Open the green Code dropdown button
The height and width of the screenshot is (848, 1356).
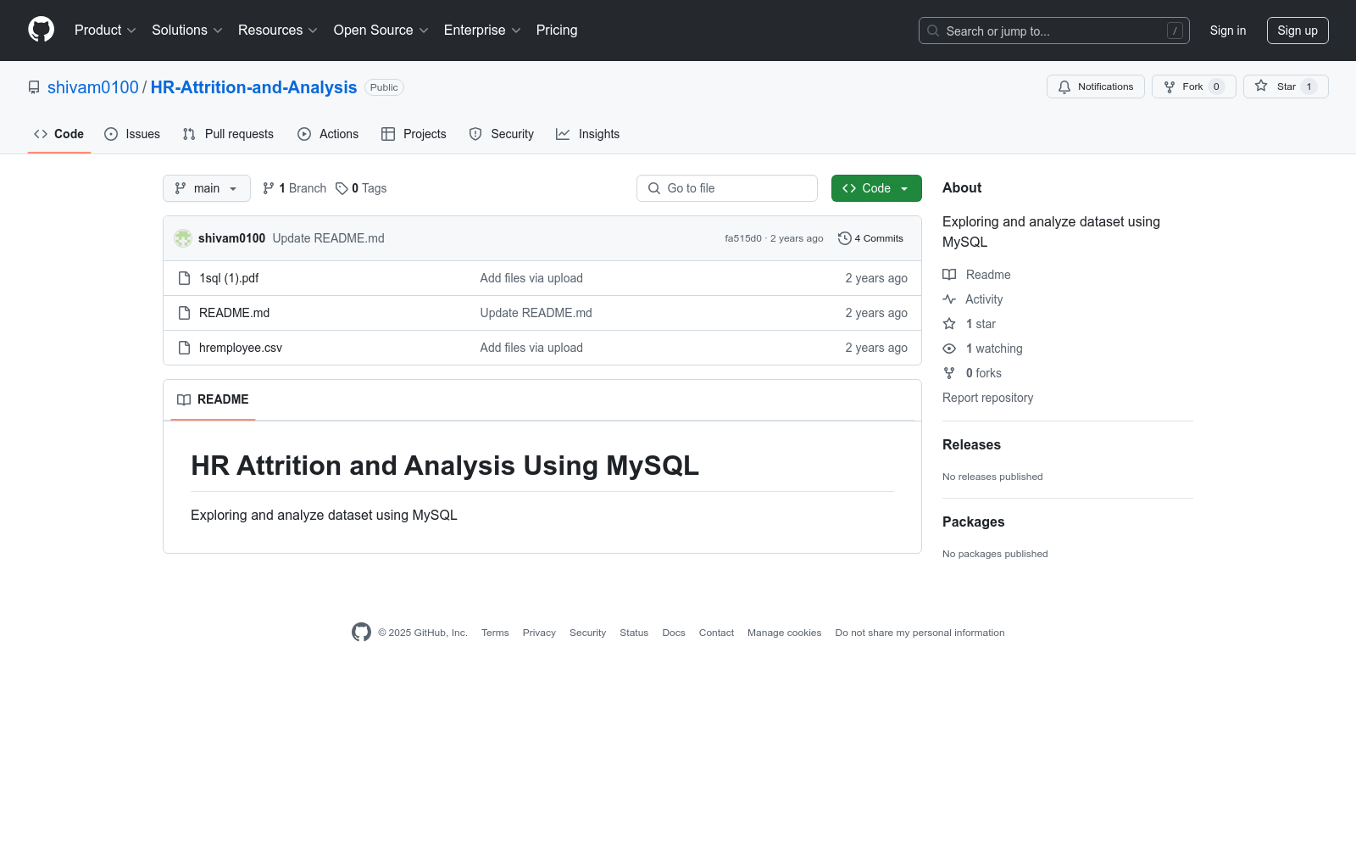(x=876, y=188)
